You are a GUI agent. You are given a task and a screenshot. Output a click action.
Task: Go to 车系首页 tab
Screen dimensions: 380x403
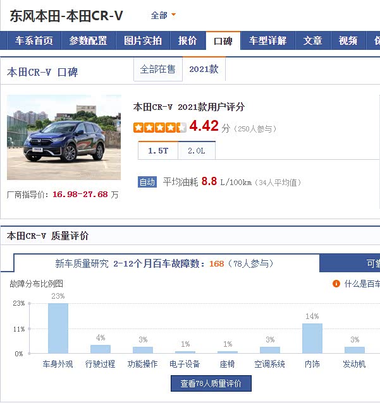(34, 40)
